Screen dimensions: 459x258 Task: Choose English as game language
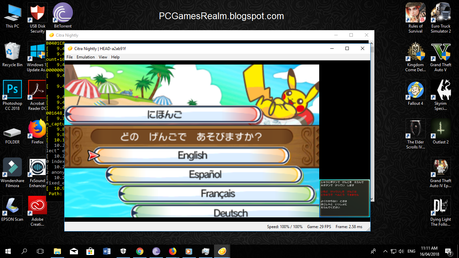click(x=191, y=156)
